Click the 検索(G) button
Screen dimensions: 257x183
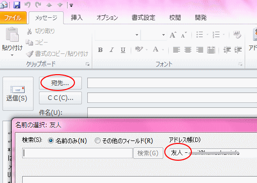148,153
